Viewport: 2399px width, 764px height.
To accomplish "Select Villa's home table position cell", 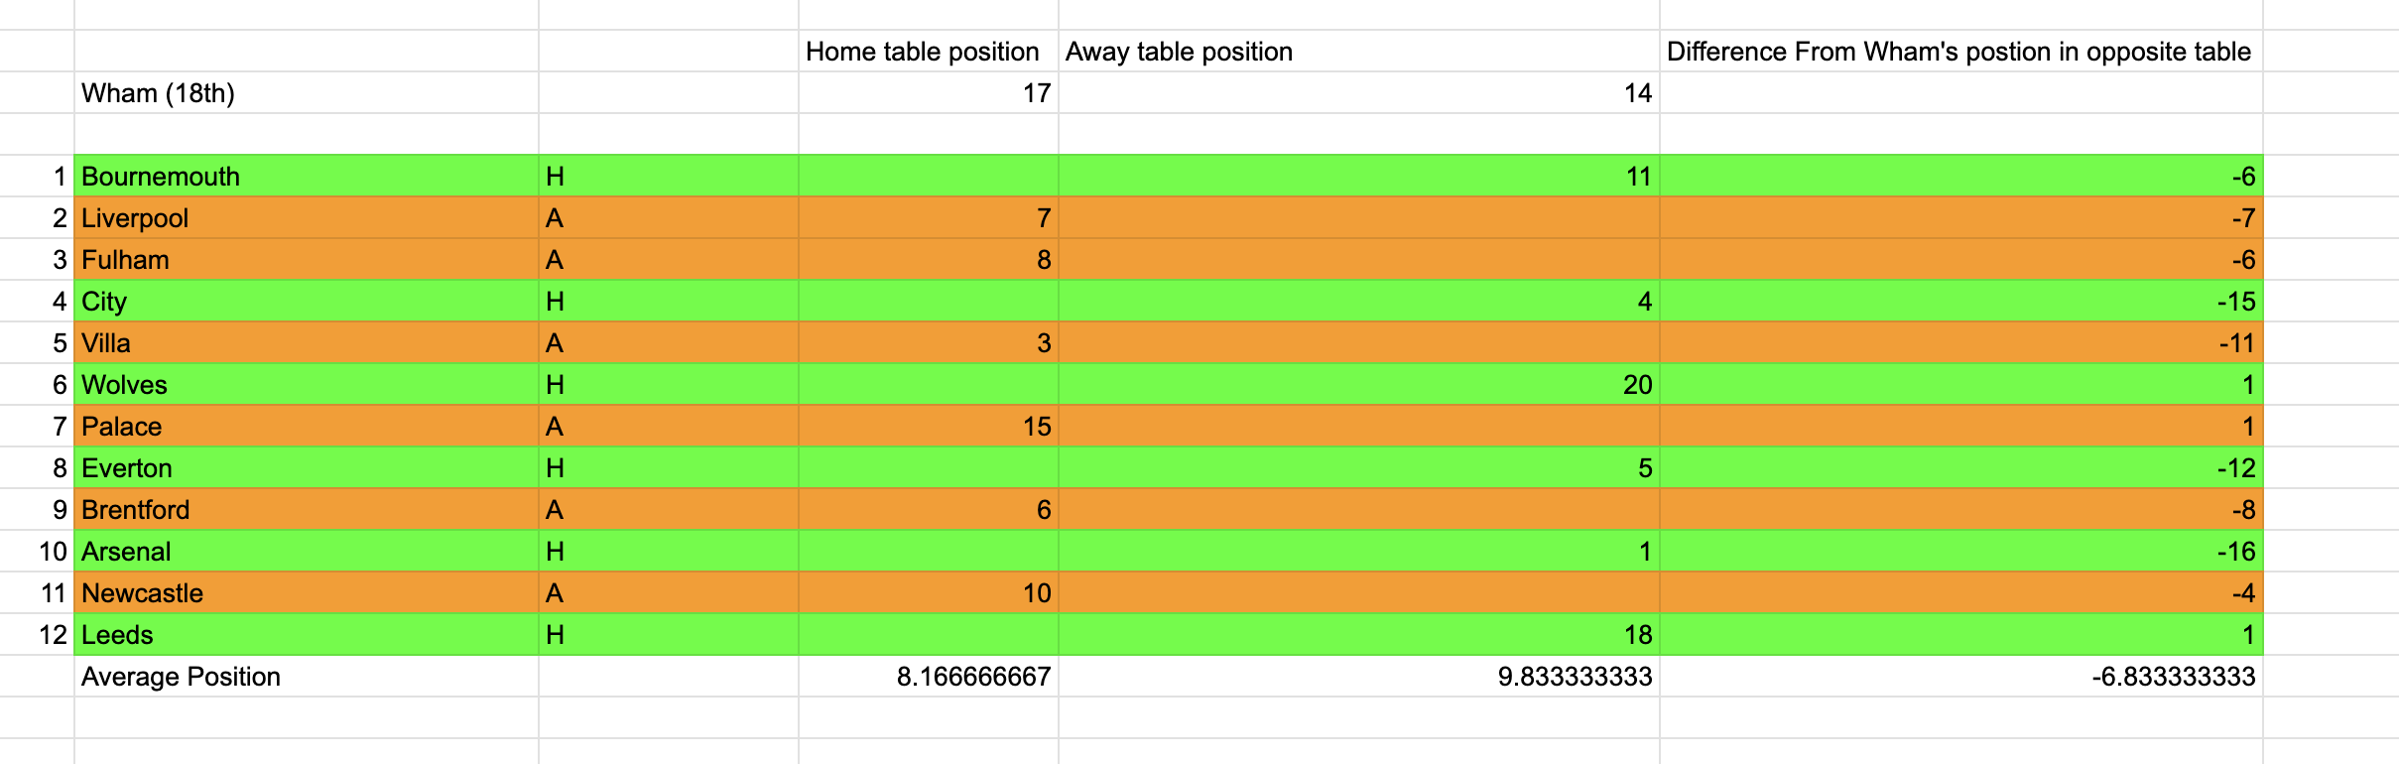I will coord(928,343).
